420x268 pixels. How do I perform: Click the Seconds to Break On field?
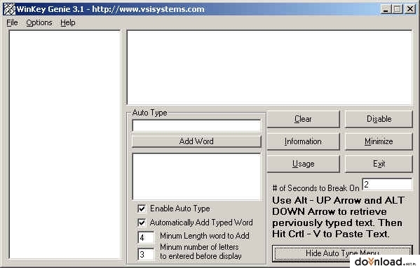[387, 184]
